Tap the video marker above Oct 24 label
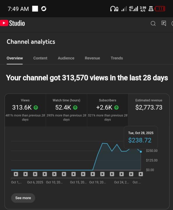Viewport: 173px width, 210px height. click(122, 174)
